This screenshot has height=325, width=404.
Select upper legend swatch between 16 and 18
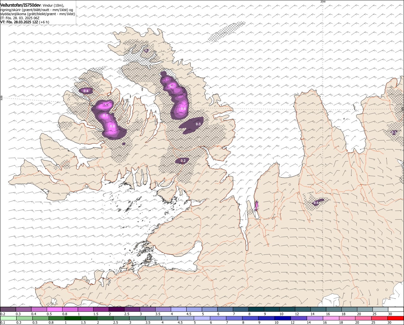[x=334, y=309]
